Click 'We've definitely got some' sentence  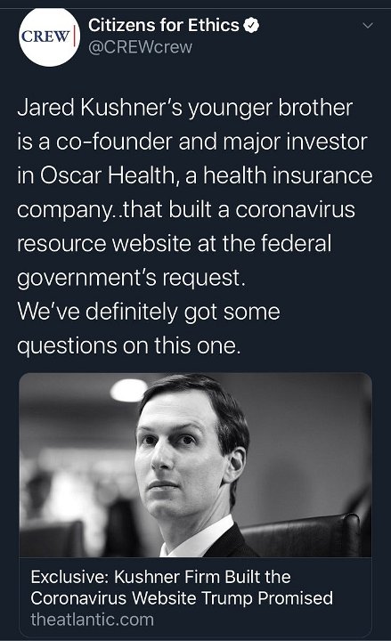pos(149,312)
